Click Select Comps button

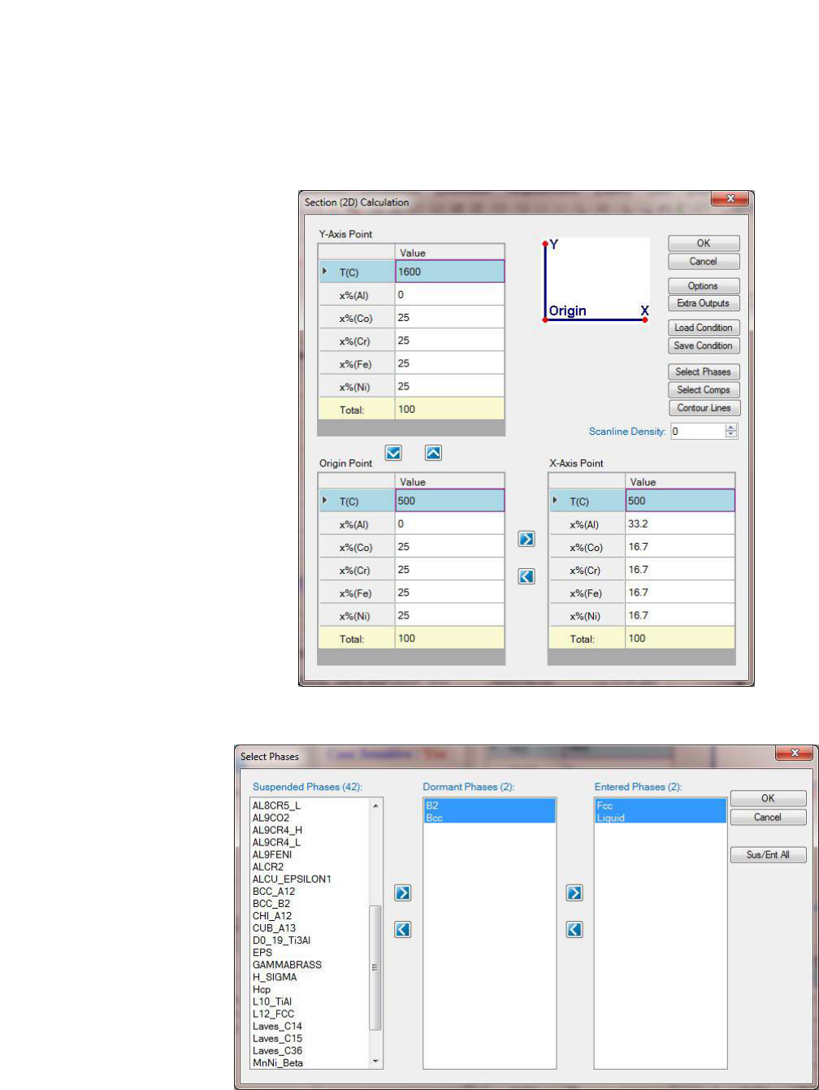click(x=704, y=389)
